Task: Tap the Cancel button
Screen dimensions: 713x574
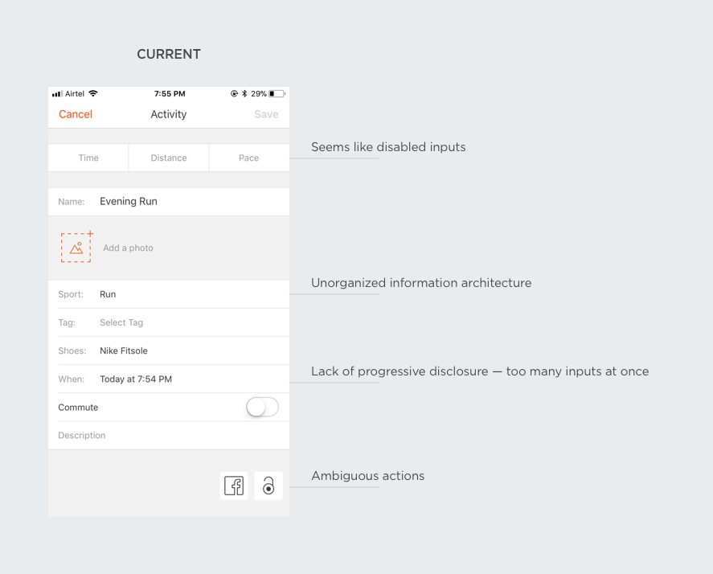Action: (76, 114)
